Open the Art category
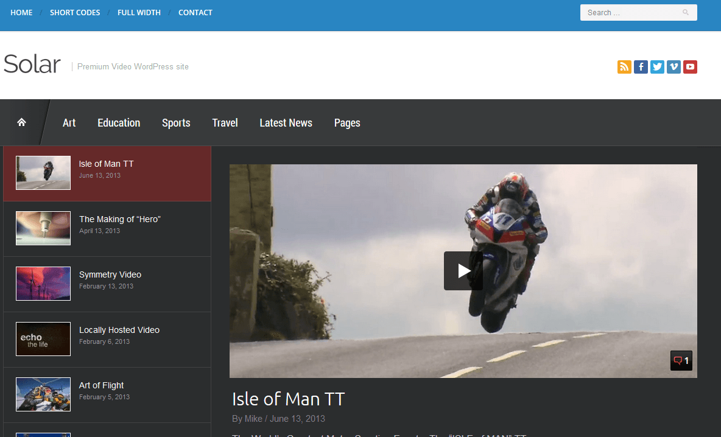The width and height of the screenshot is (721, 437). tap(69, 123)
